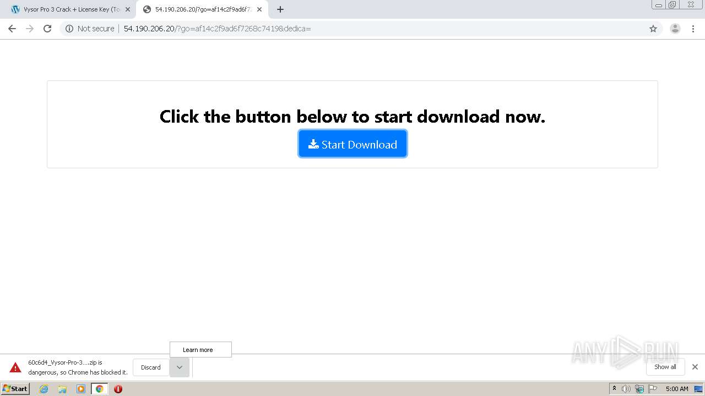Open a new tab with plus button
Viewport: 705px width, 396px height.
280,9
